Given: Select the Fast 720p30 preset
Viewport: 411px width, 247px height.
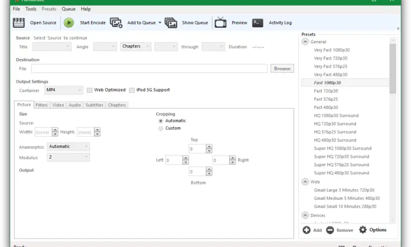Looking at the screenshot, I should pyautogui.click(x=326, y=91).
